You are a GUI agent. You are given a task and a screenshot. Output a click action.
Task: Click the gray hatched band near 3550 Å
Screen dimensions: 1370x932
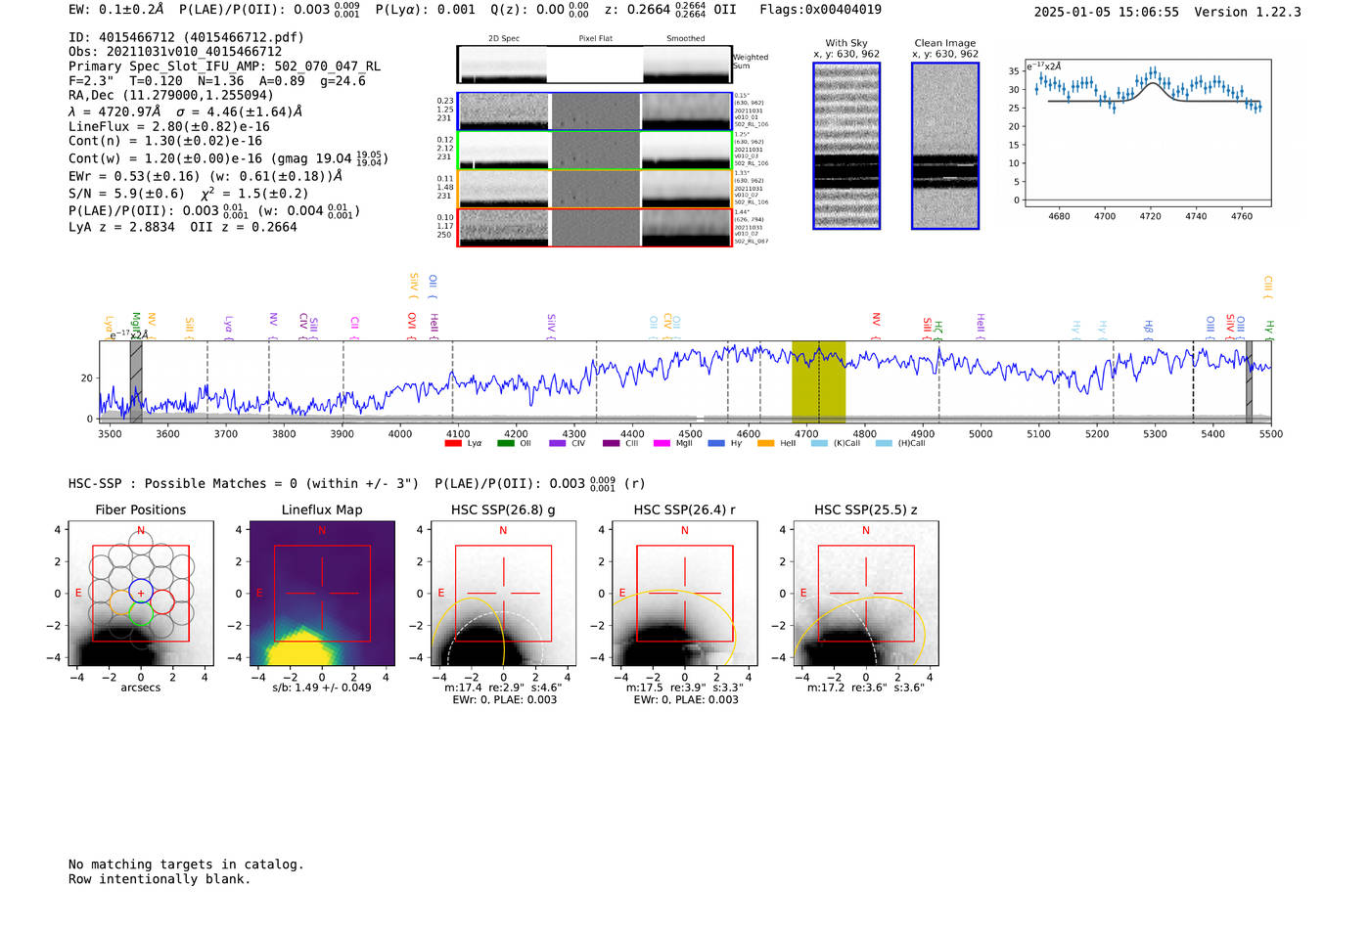136,381
